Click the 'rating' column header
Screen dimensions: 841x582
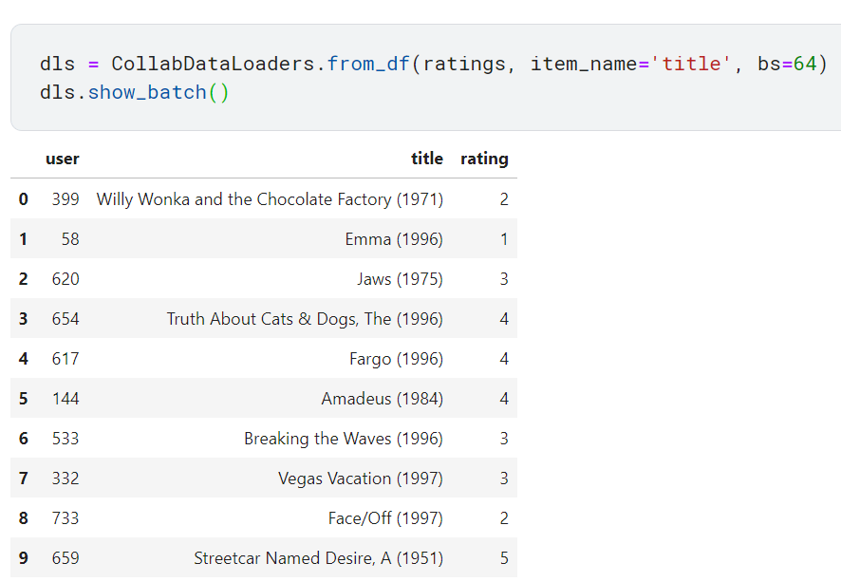click(484, 160)
